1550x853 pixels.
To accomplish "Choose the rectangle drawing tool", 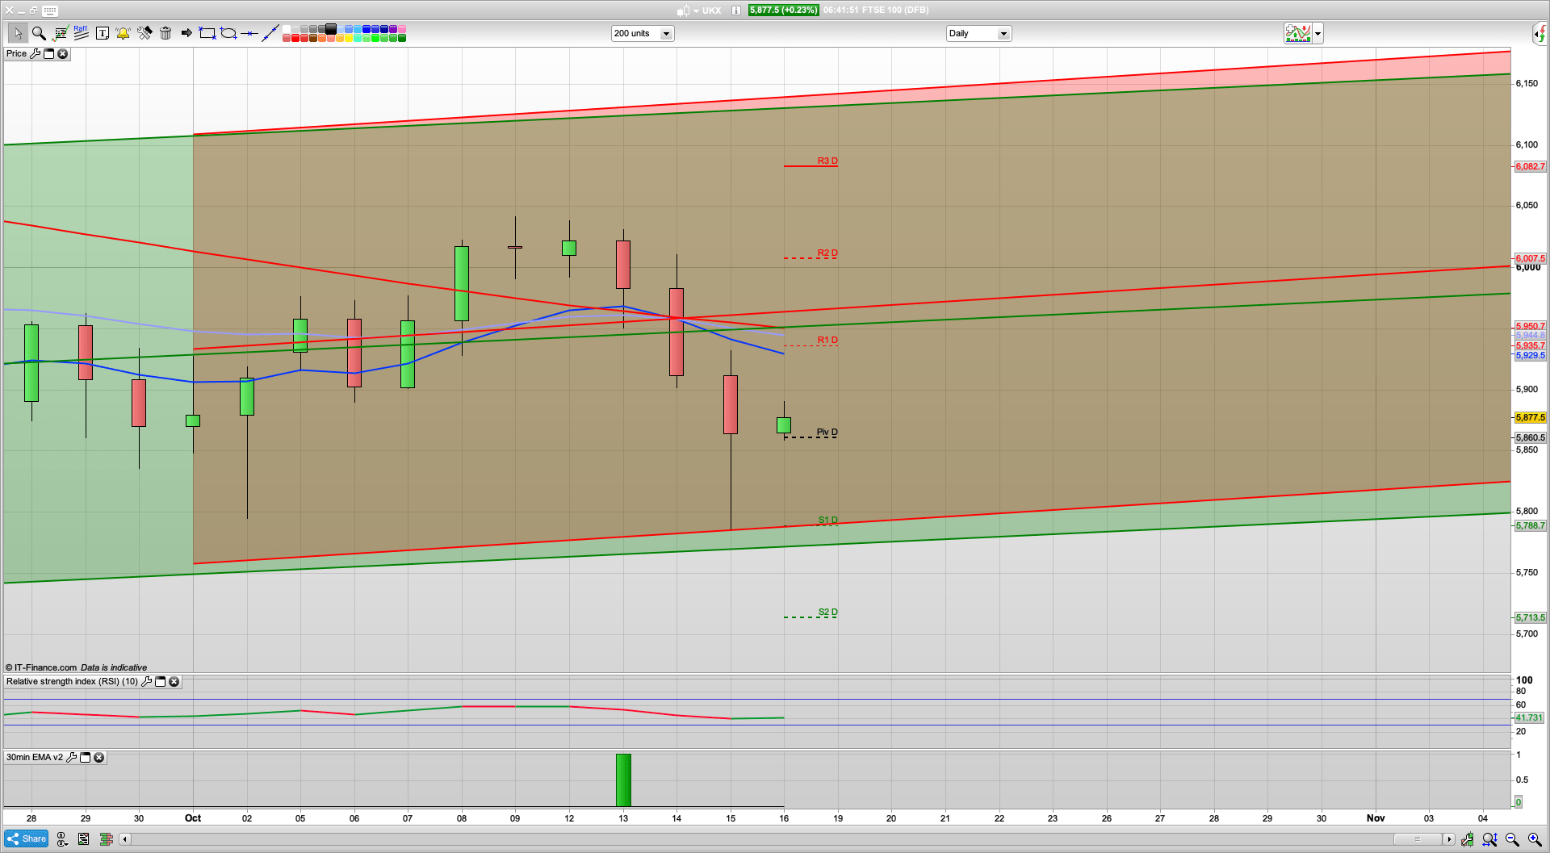I will (207, 33).
